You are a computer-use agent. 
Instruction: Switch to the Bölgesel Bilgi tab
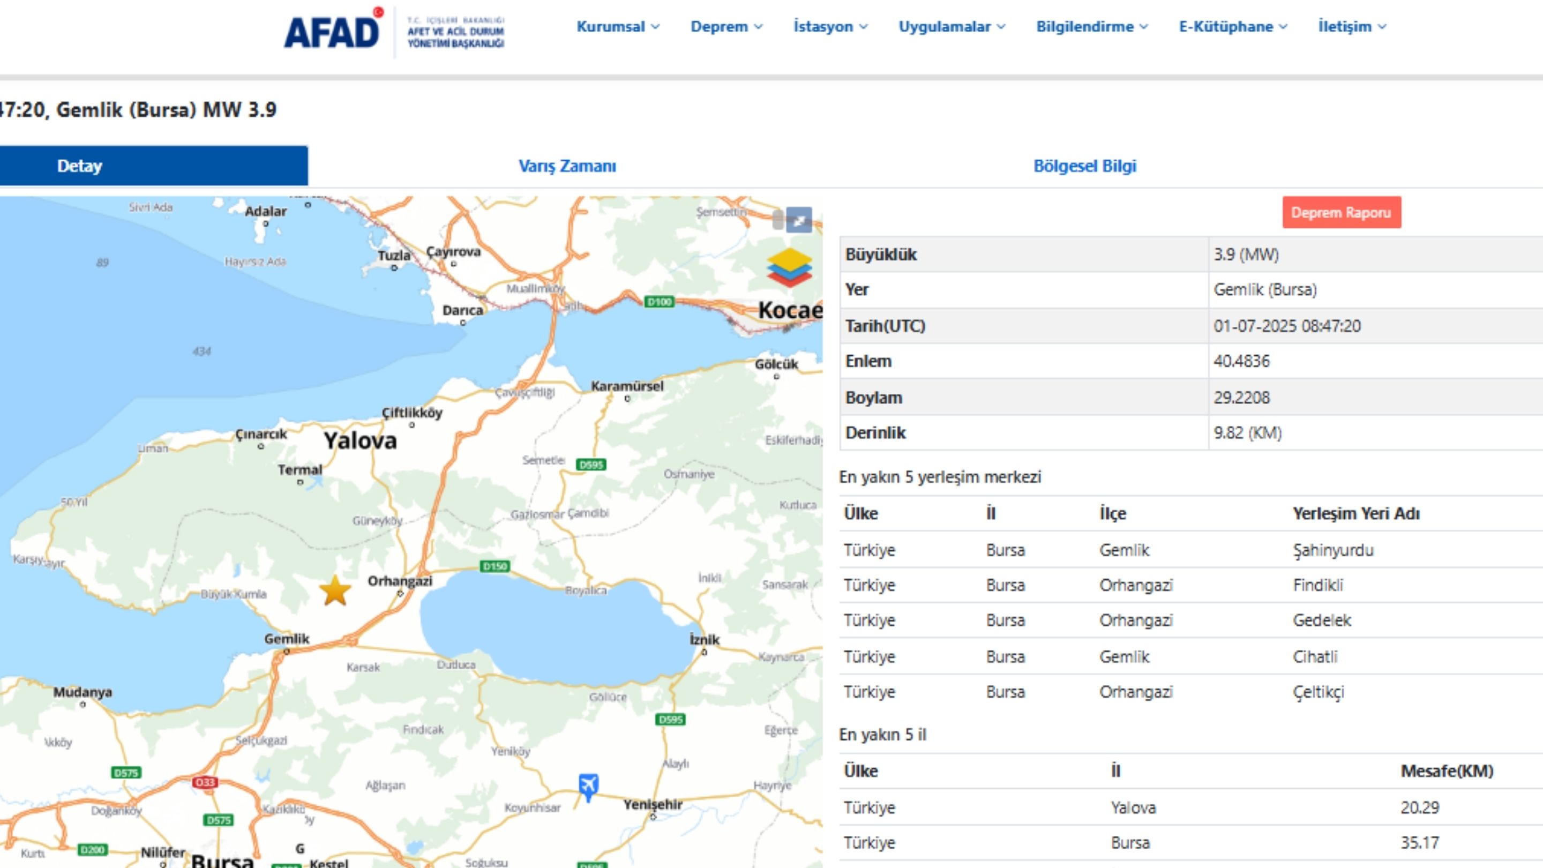tap(1085, 166)
